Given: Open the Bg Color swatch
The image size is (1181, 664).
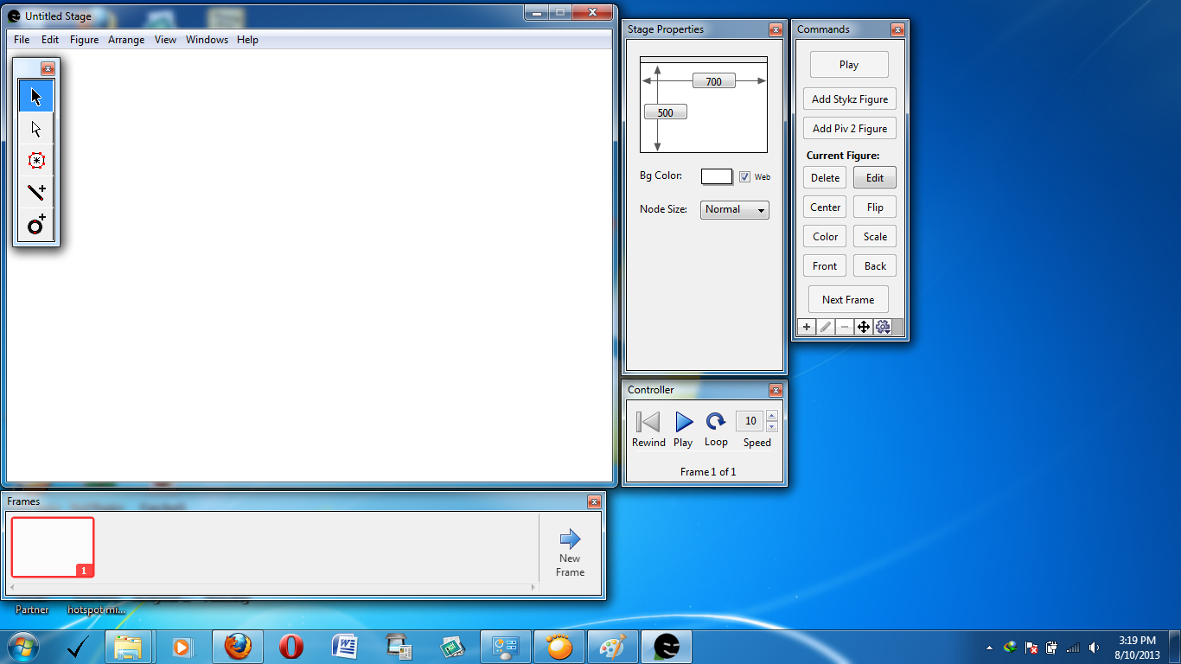Looking at the screenshot, I should (x=717, y=176).
